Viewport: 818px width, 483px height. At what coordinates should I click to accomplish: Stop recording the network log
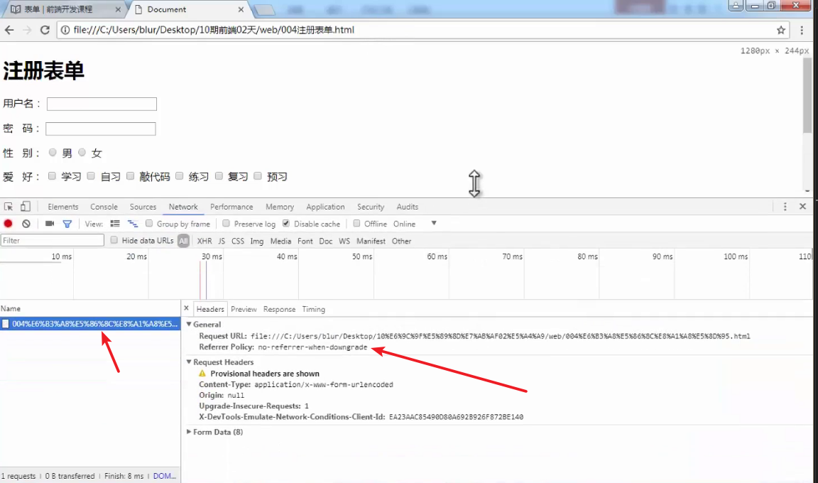tap(8, 224)
